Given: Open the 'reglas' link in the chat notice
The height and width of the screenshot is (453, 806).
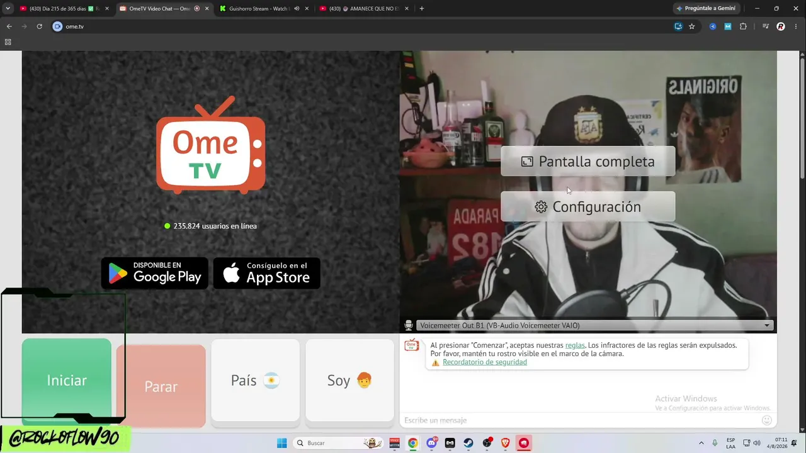Looking at the screenshot, I should coord(575,345).
